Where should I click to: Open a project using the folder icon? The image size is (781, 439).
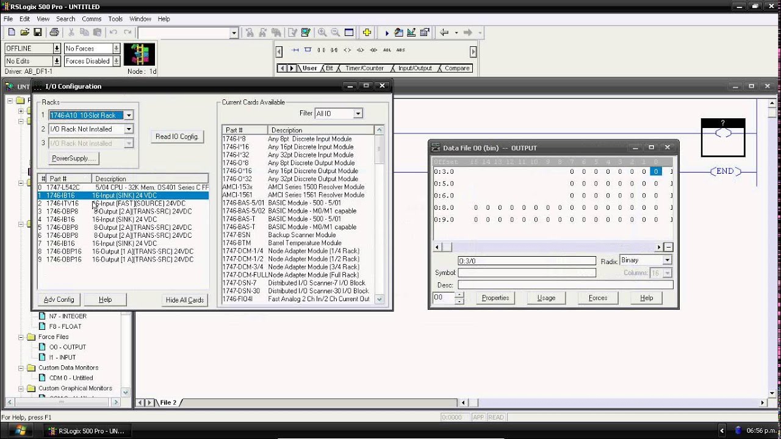pyautogui.click(x=25, y=32)
